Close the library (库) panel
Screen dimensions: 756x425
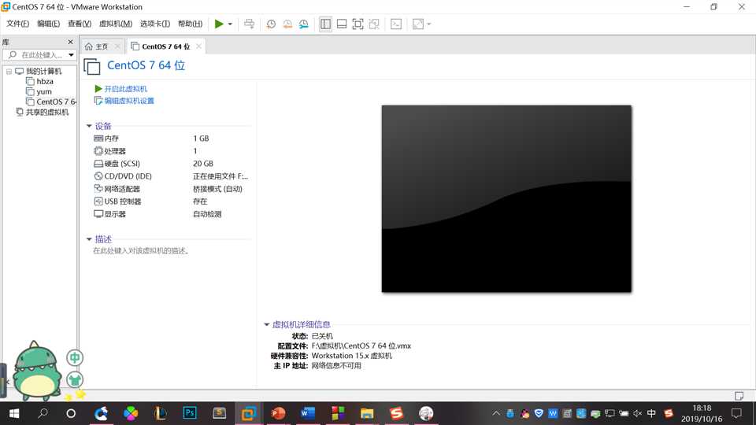pyautogui.click(x=70, y=42)
